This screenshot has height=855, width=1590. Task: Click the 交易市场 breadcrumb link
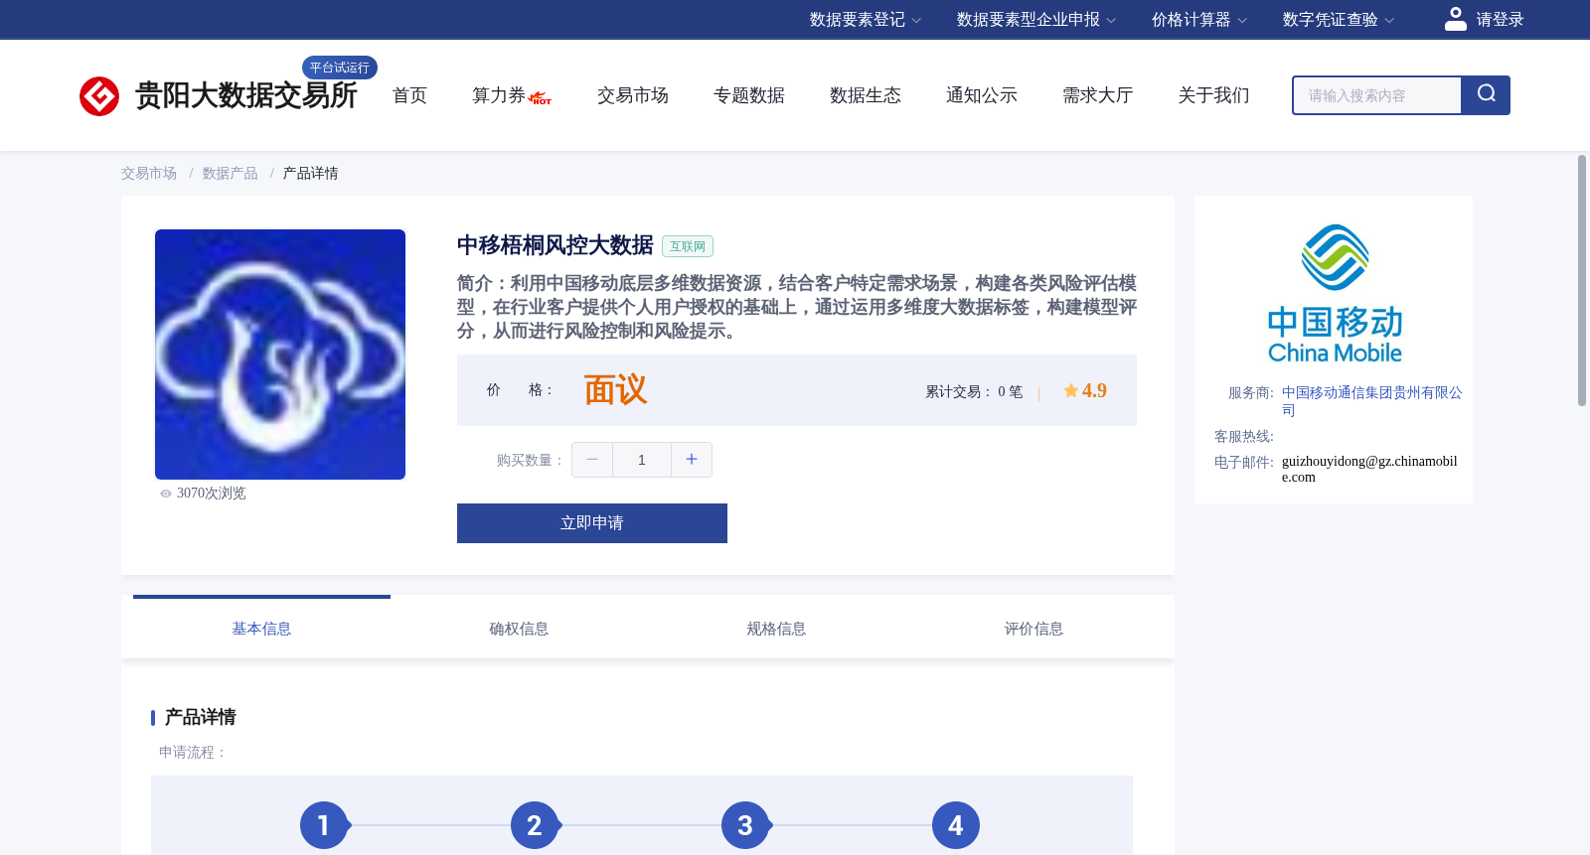click(x=149, y=174)
